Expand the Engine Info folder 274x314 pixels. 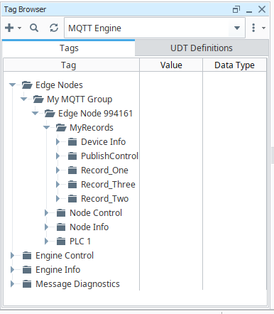[12, 269]
